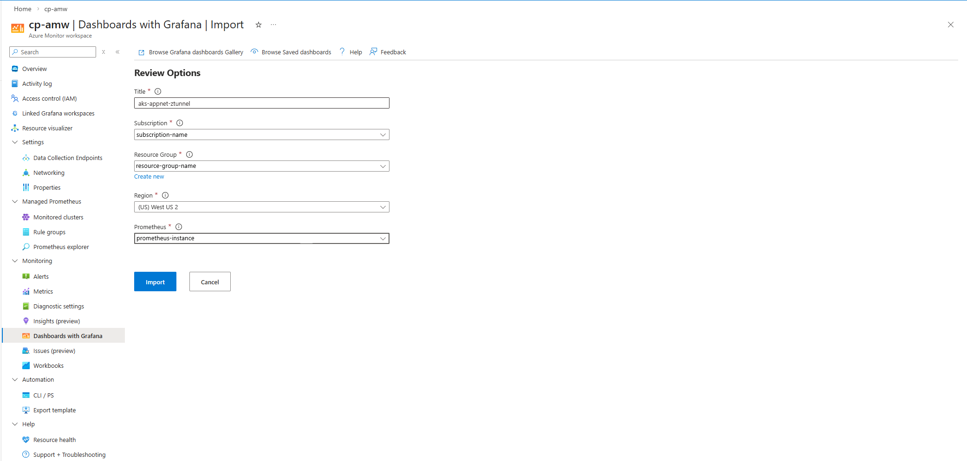The image size is (967, 461).
Task: Click the Access control (IAM) icon
Action: [x=15, y=98]
